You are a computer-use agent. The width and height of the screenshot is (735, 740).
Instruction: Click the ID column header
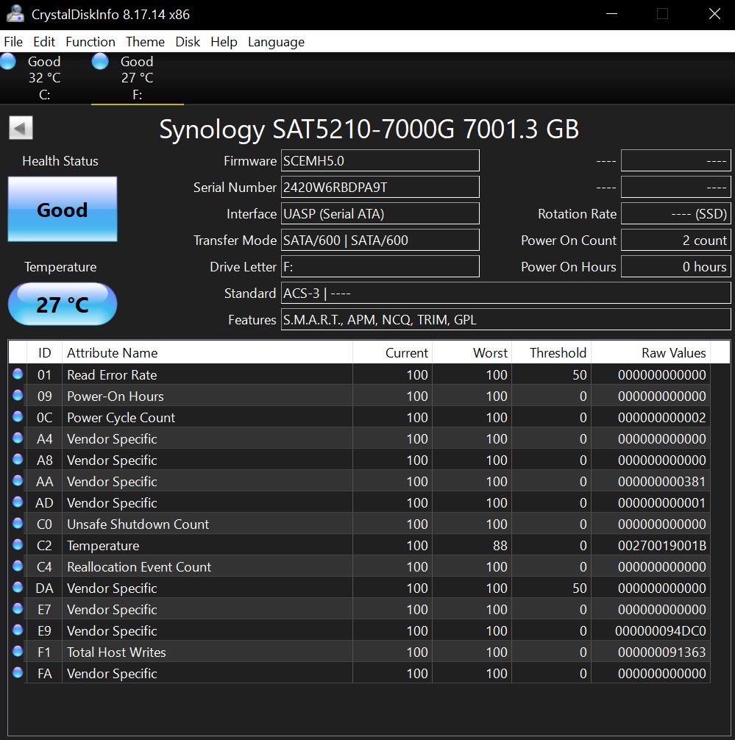pos(44,352)
